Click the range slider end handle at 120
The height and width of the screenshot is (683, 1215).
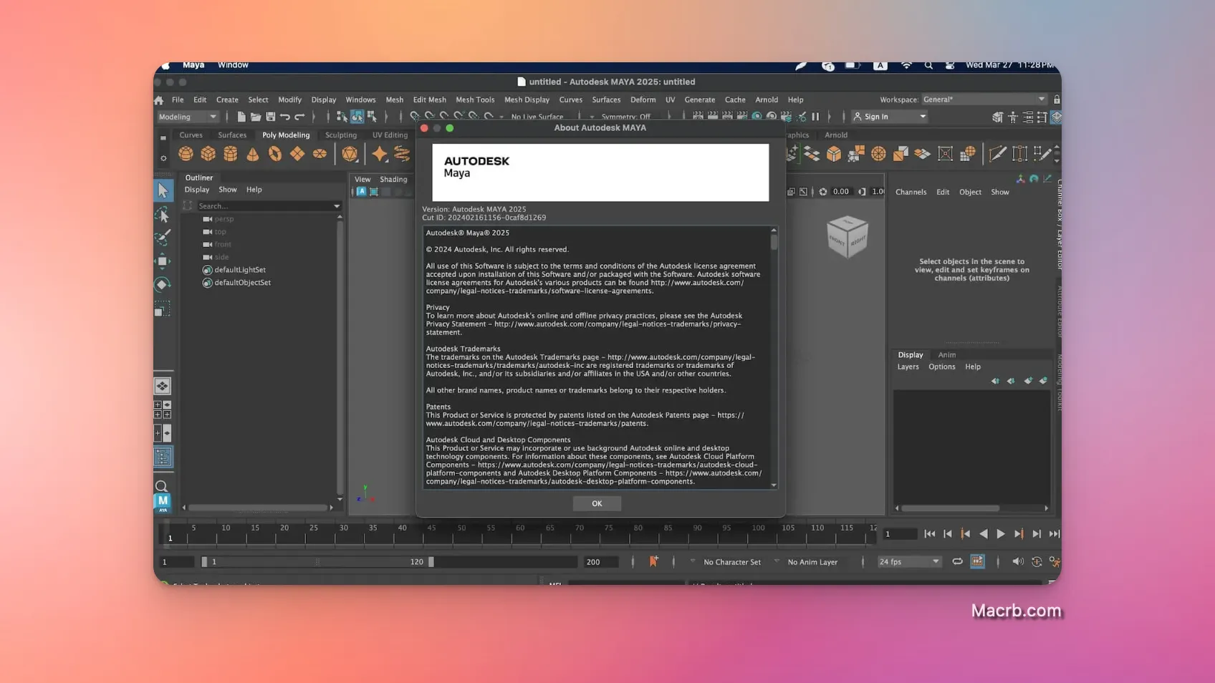coord(431,562)
